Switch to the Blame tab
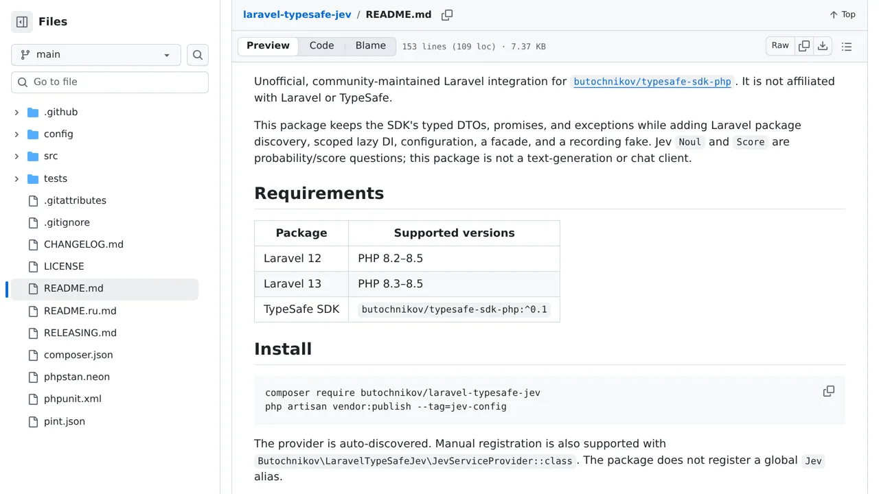879x494 pixels. [371, 46]
